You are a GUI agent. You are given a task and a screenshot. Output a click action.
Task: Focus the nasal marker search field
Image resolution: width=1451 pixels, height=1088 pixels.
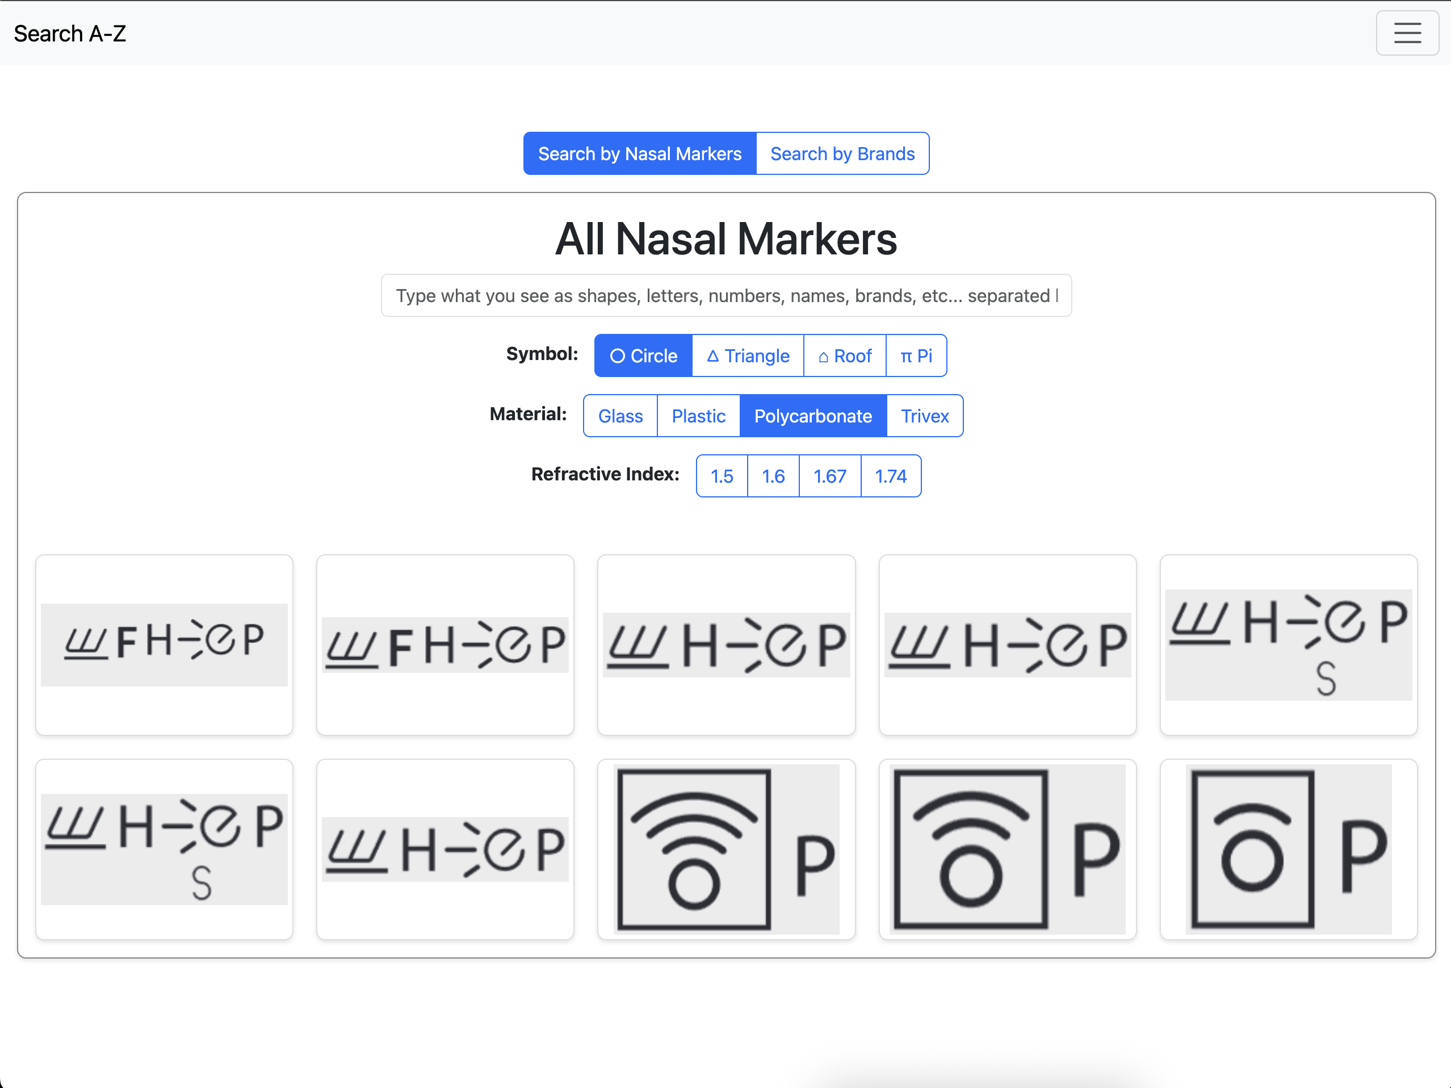[726, 296]
